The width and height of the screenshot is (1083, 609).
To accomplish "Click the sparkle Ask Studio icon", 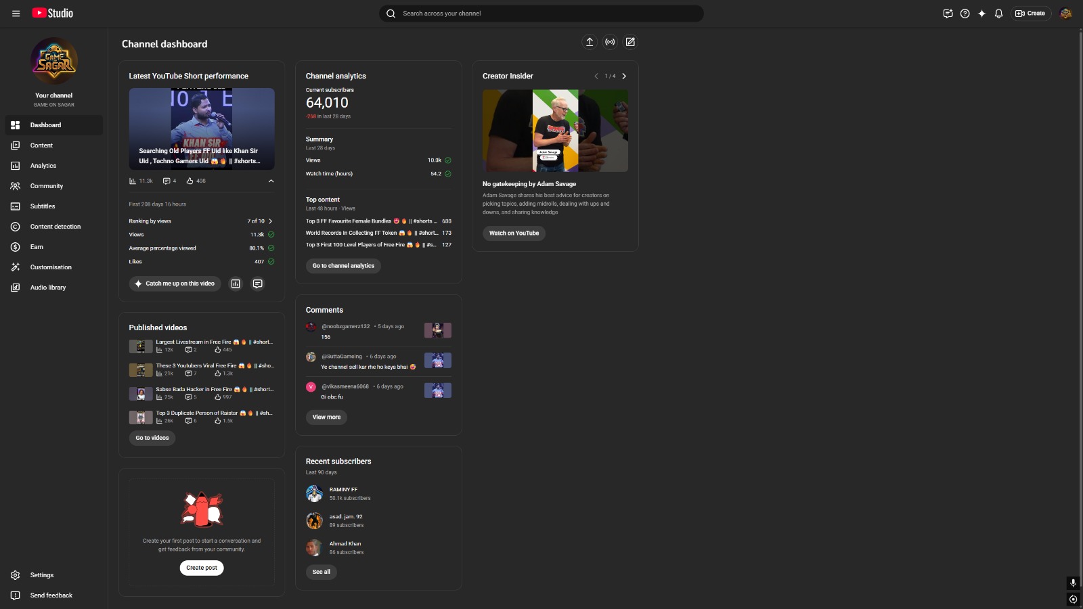I will point(982,14).
